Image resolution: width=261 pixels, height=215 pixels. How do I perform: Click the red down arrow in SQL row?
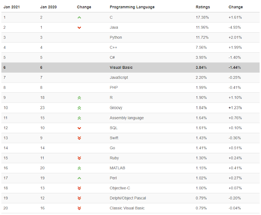pyautogui.click(x=79, y=128)
